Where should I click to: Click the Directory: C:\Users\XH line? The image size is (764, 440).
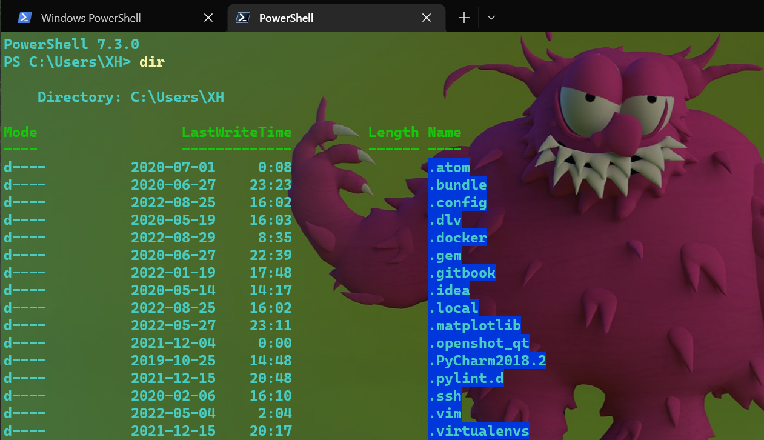coord(131,97)
